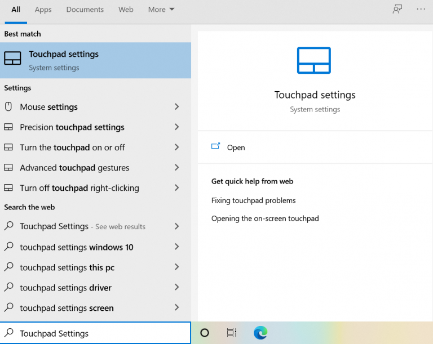Screen dimensions: 433x344
Task: Click touchpad icon beside Precision touchpad settings
Action: coord(8,127)
